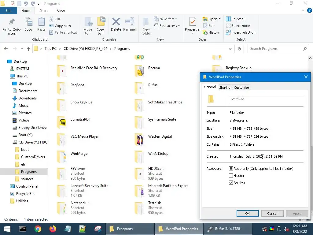This screenshot has width=313, height=235.
Task: Click This PC in address breadcrumb
Action: coord(50,49)
